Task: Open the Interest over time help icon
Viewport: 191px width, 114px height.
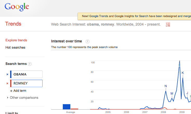Action: (87, 41)
